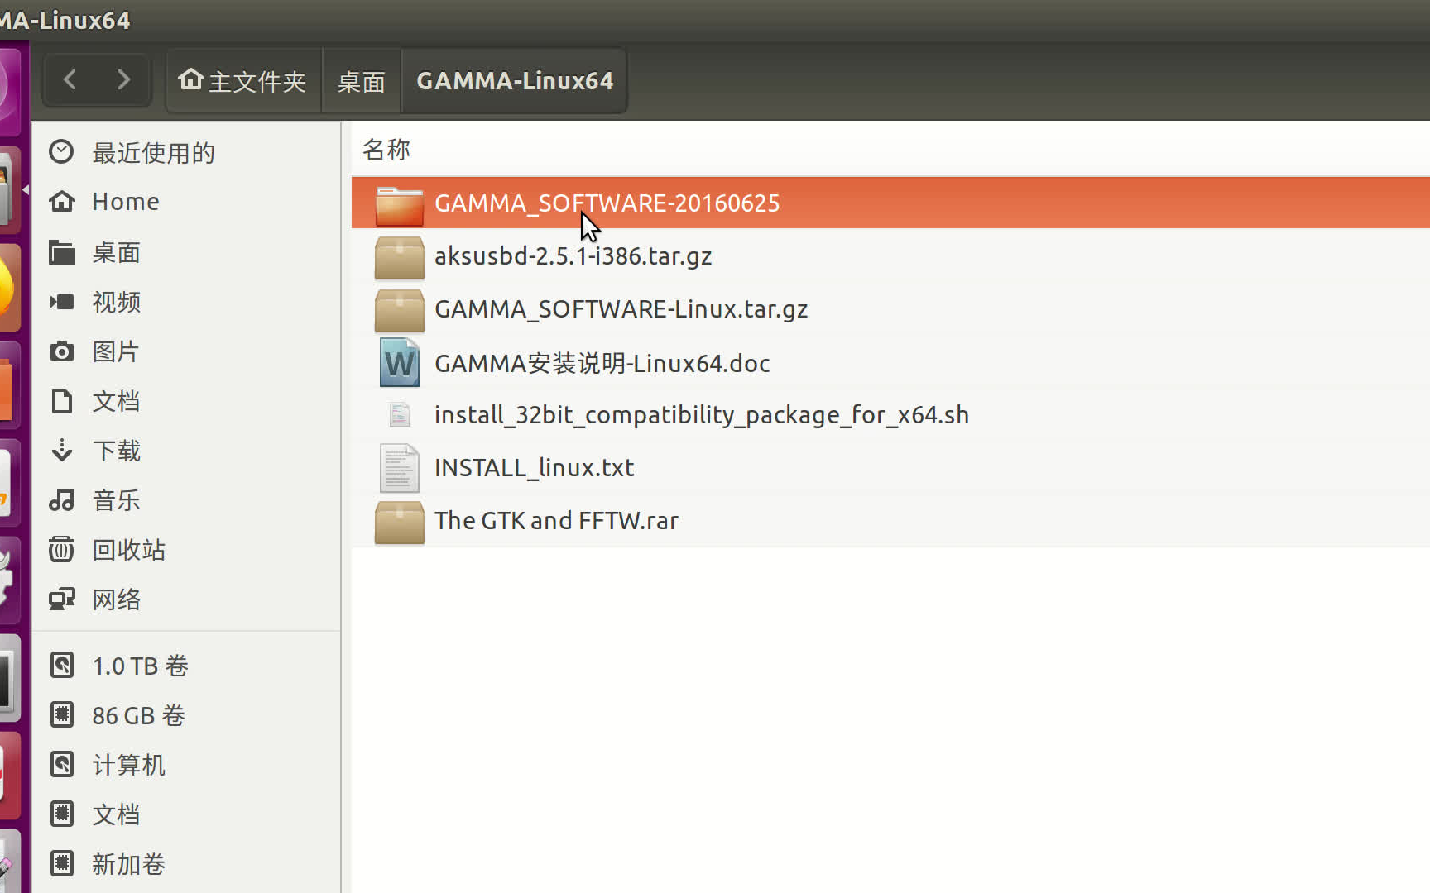Click the drive icon beside 文档 below 计算机
The width and height of the screenshot is (1430, 893).
coord(62,814)
